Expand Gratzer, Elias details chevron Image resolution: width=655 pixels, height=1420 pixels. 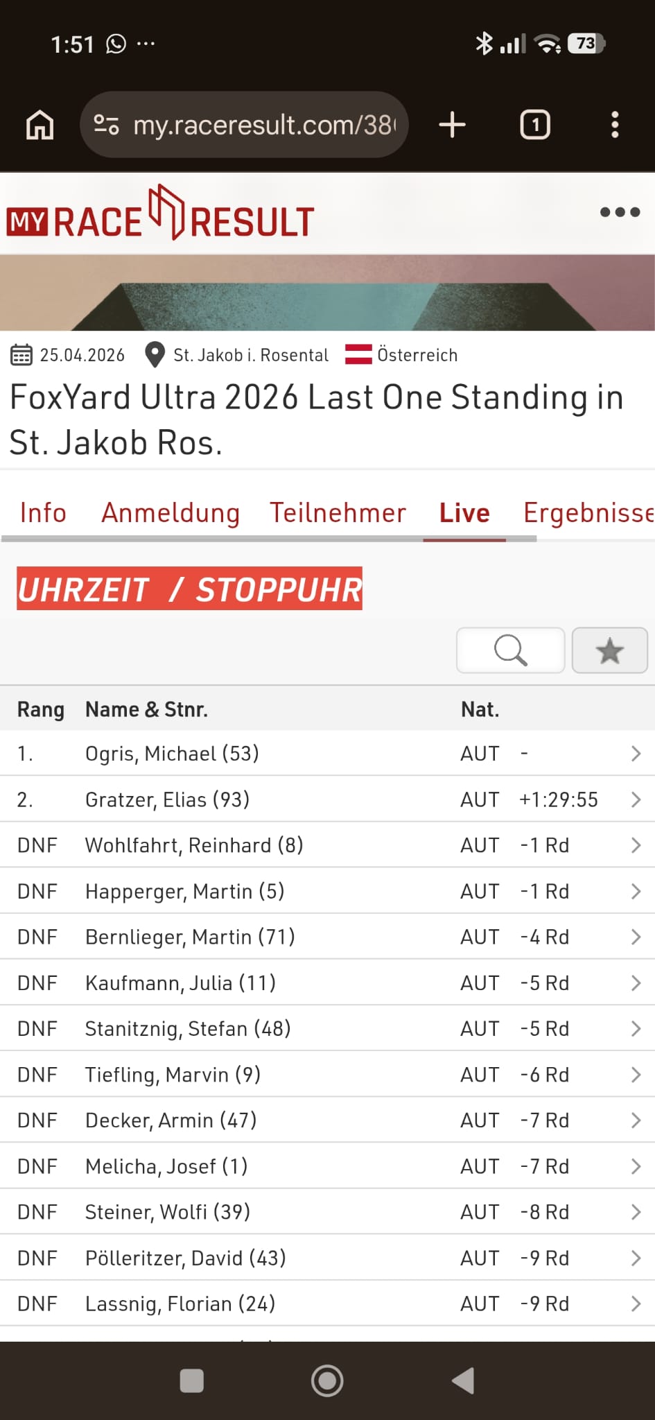pos(636,799)
